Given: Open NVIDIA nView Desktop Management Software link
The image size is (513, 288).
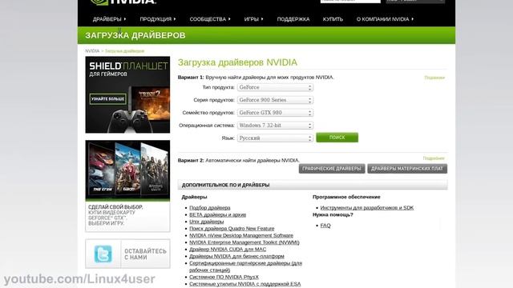Looking at the screenshot, I should (x=241, y=235).
